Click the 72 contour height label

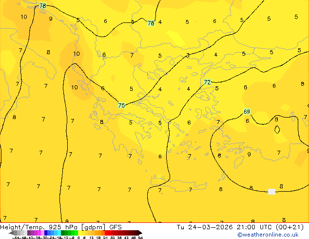click(x=207, y=82)
